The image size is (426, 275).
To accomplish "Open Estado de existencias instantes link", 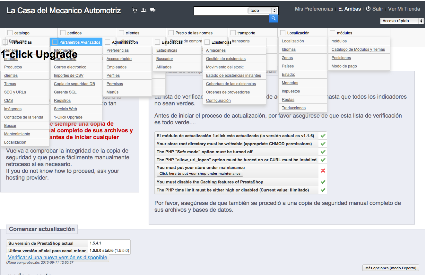I will coord(233,75).
